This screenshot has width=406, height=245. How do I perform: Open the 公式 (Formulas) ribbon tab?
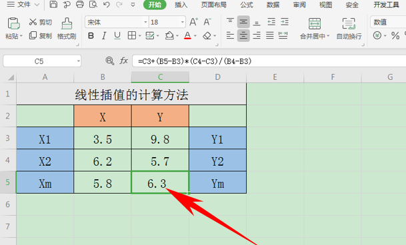click(246, 5)
